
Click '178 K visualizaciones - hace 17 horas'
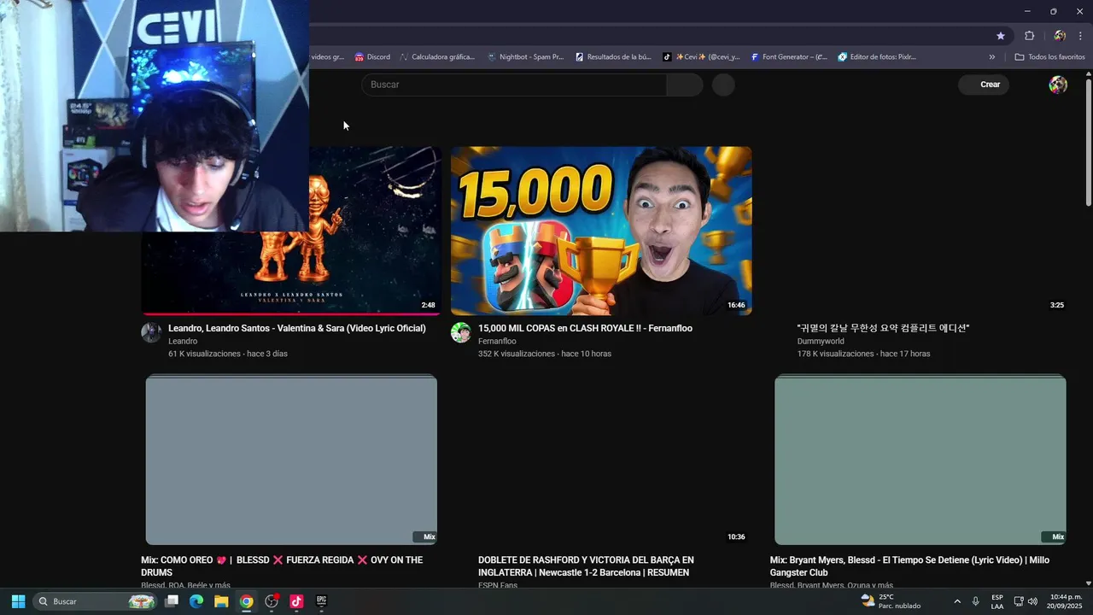pyautogui.click(x=863, y=354)
